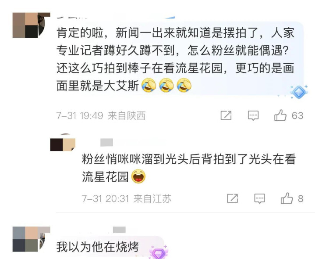
Task: Tap the purple diamond badge on the 烧烤 comment
Action: pos(159,252)
